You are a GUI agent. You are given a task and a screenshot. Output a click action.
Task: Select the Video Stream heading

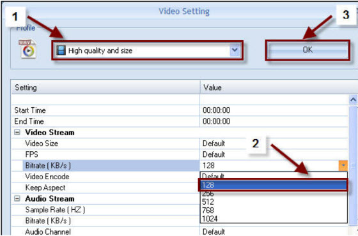click(x=50, y=133)
